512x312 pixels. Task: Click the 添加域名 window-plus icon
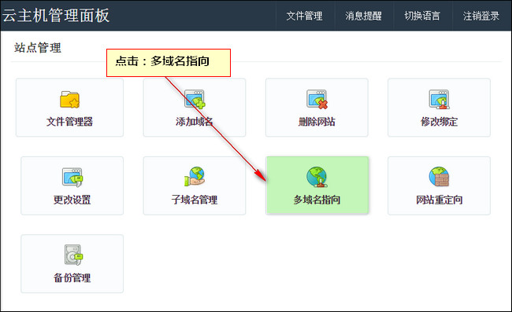[195, 99]
